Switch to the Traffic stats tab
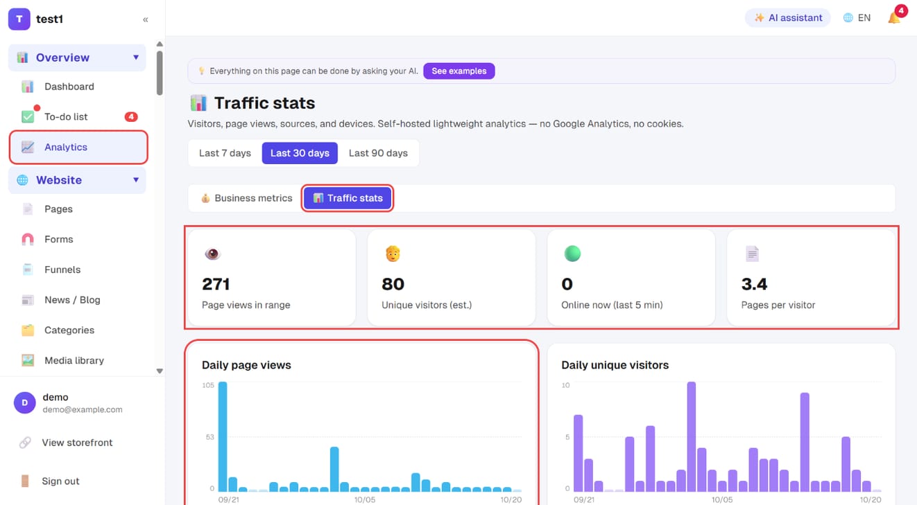 pyautogui.click(x=348, y=198)
